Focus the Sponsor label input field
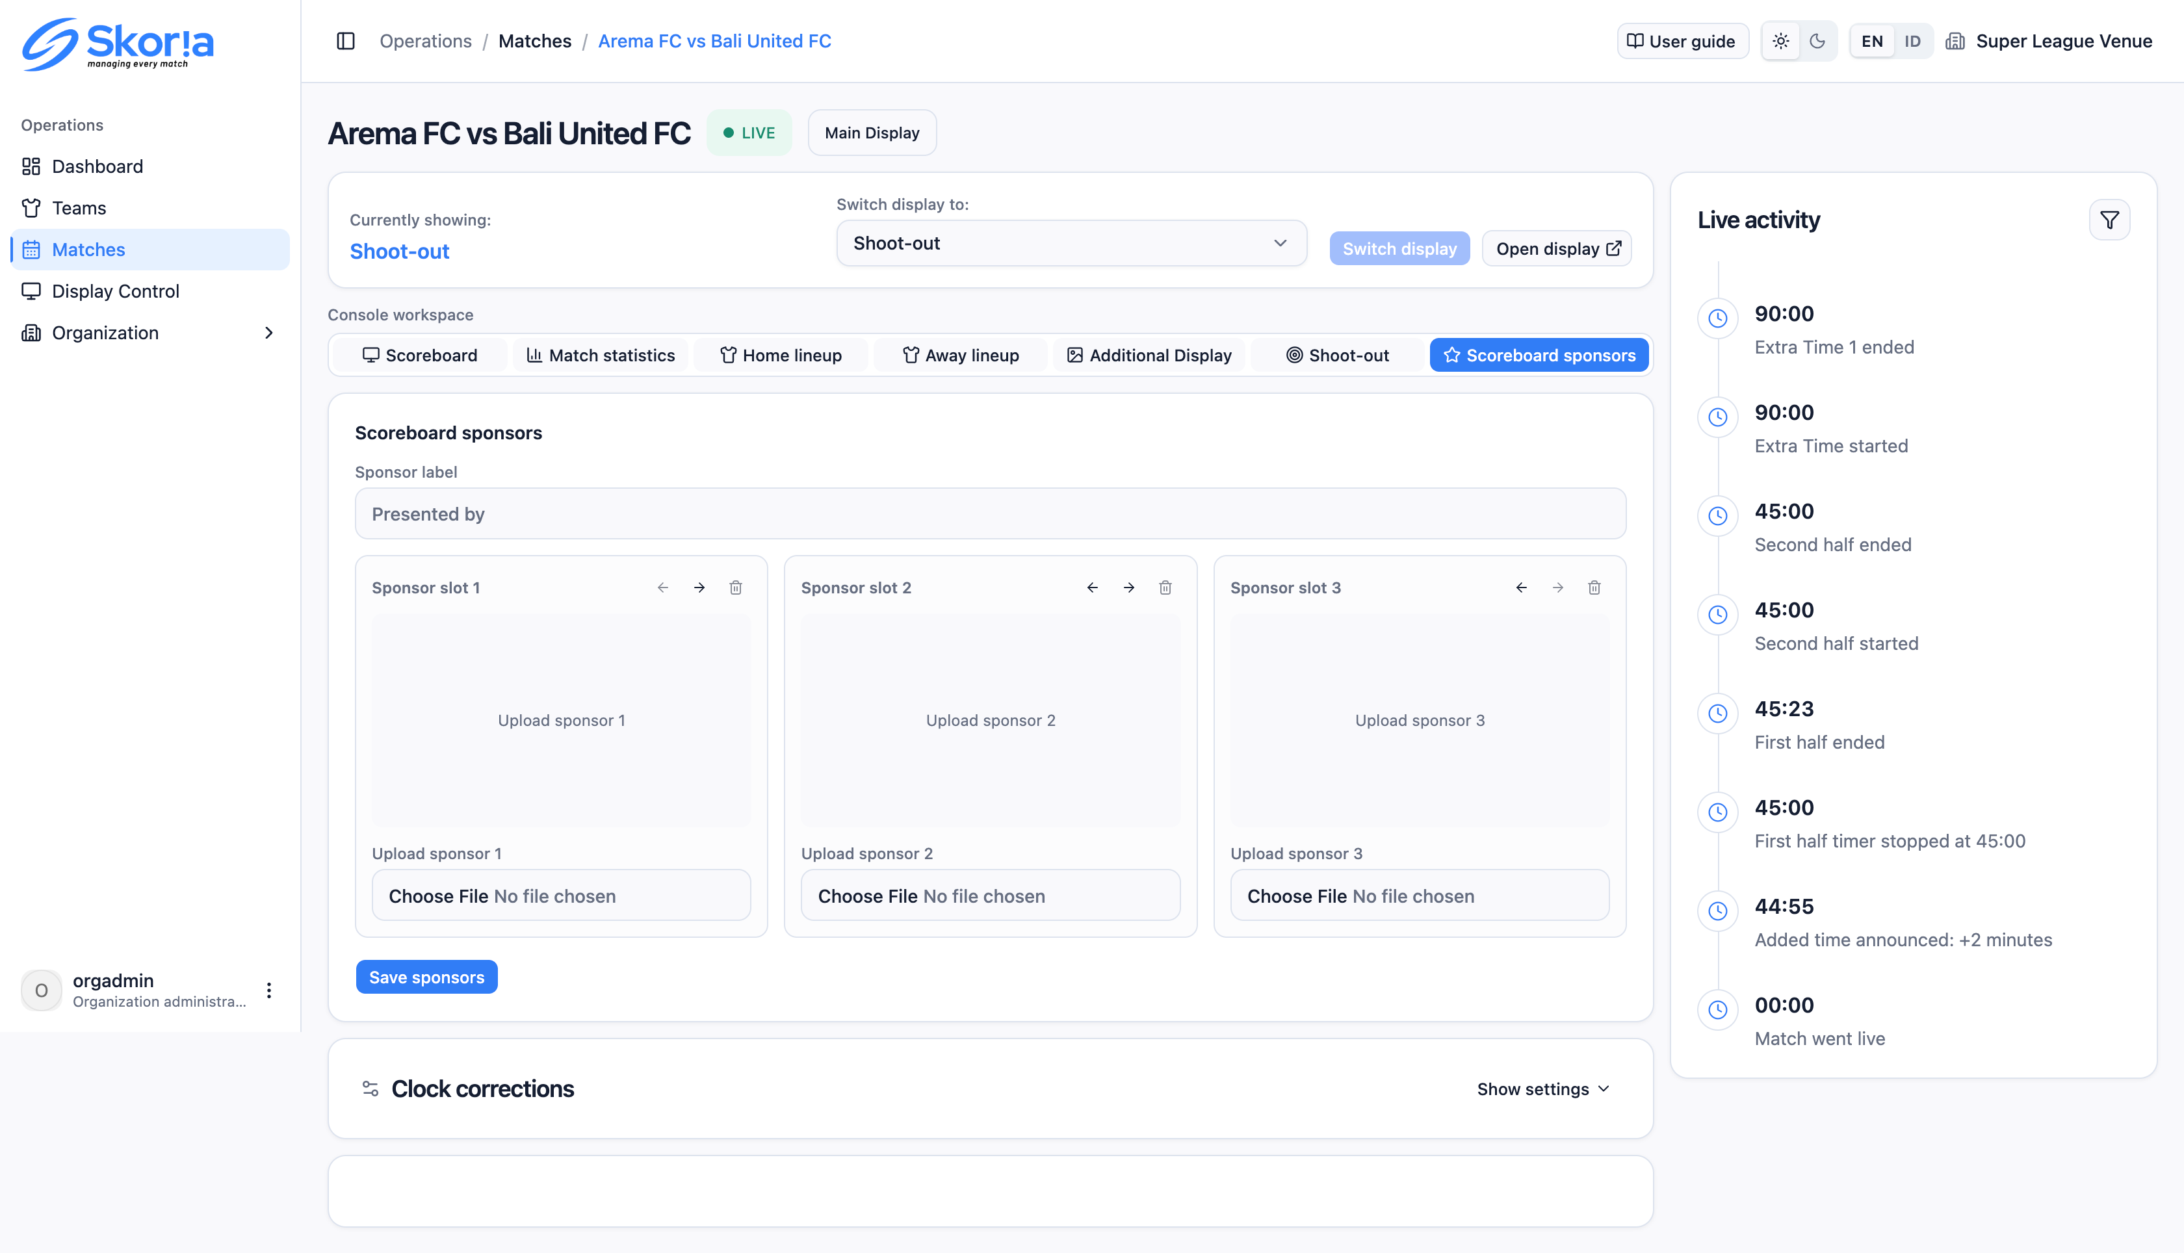The height and width of the screenshot is (1253, 2184). 991,514
